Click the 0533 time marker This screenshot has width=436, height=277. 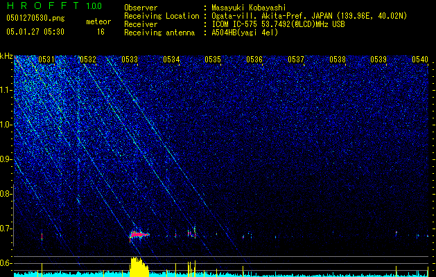click(x=130, y=59)
